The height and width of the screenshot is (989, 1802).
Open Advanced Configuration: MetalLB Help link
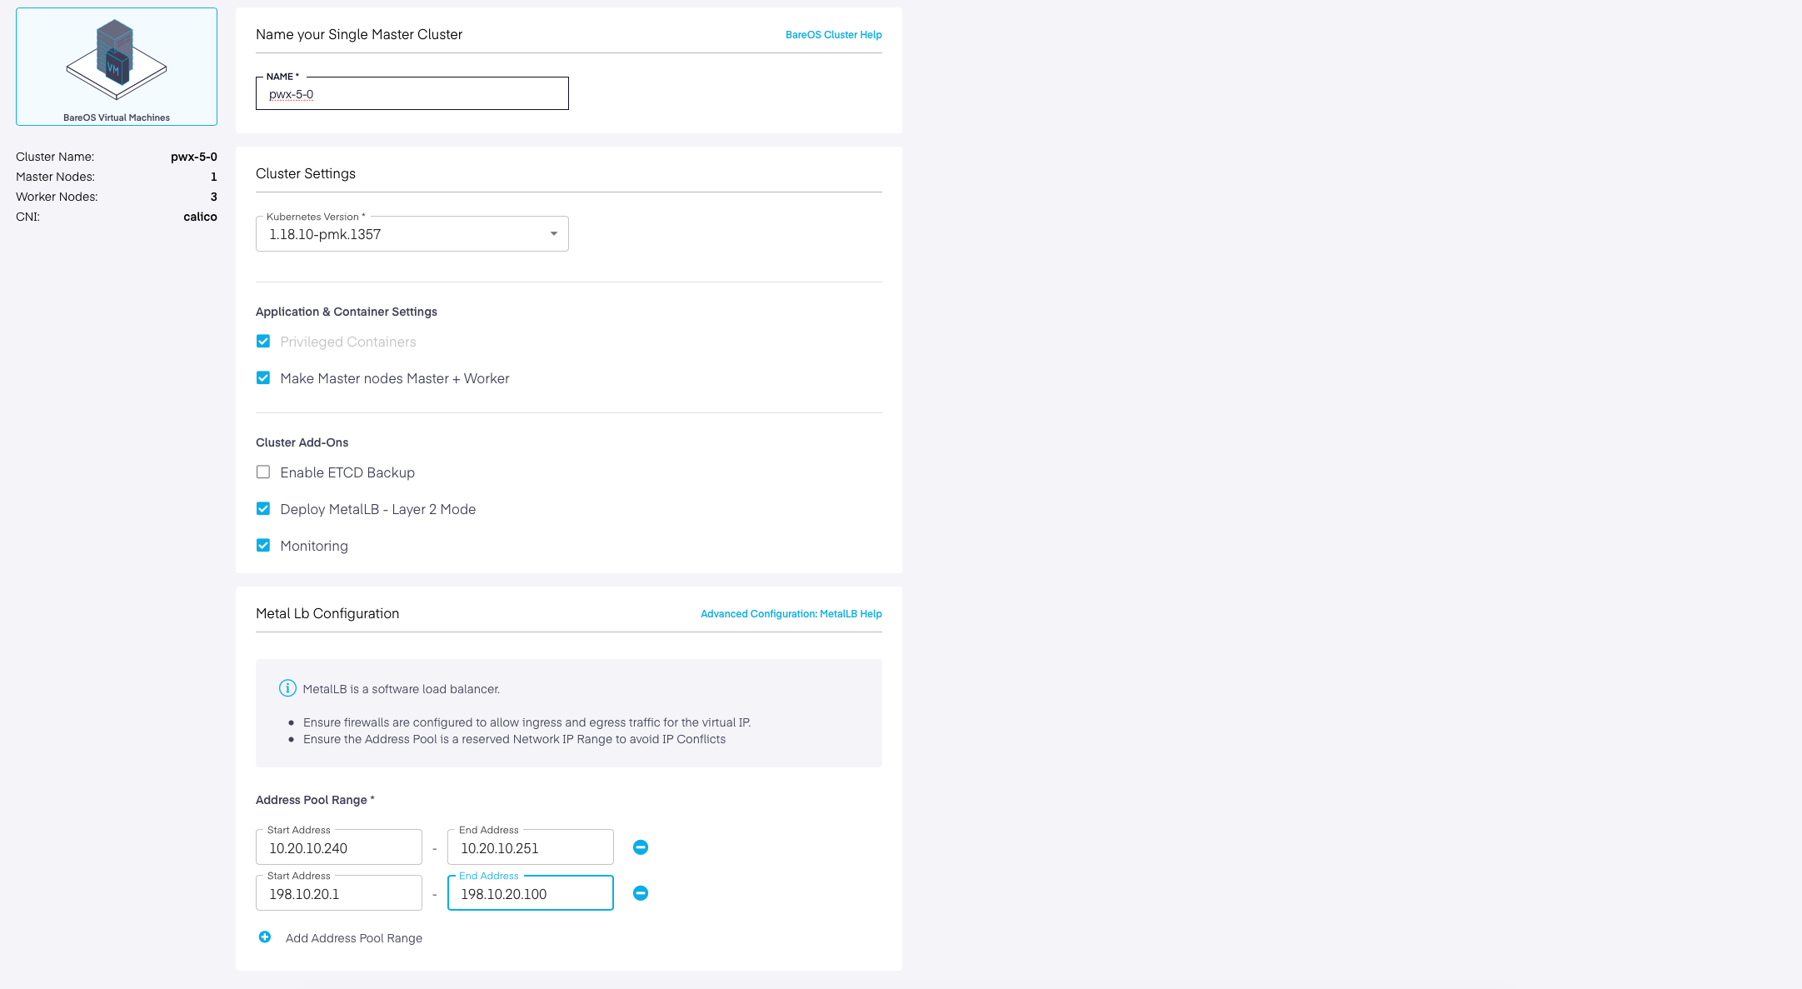(791, 614)
